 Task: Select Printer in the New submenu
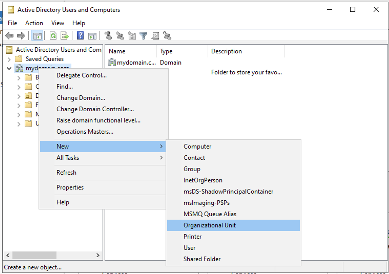(x=233, y=237)
